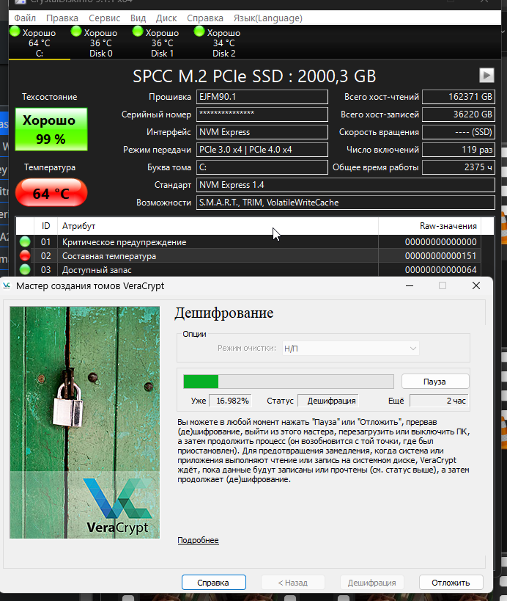The height and width of the screenshot is (601, 507).
Task: Click the ID column header
Action: [x=45, y=226]
